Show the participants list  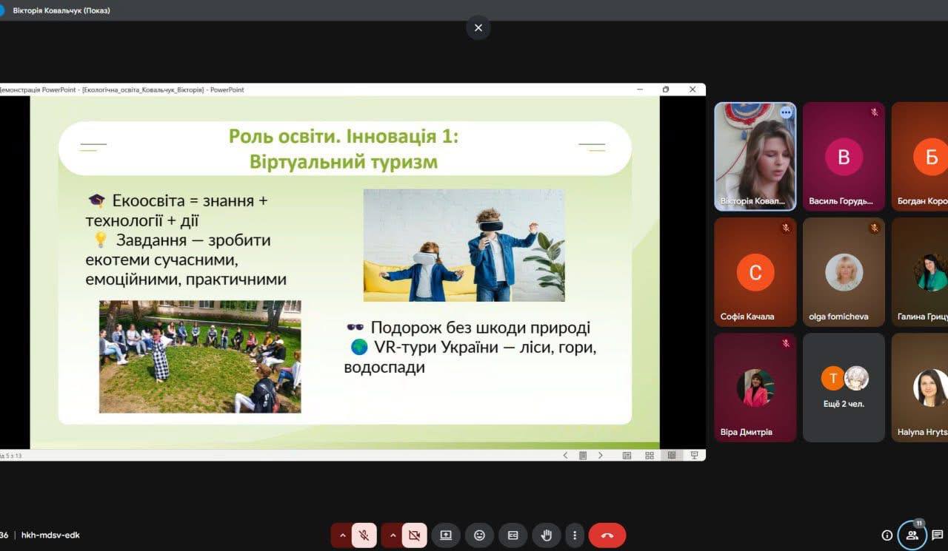click(912, 535)
